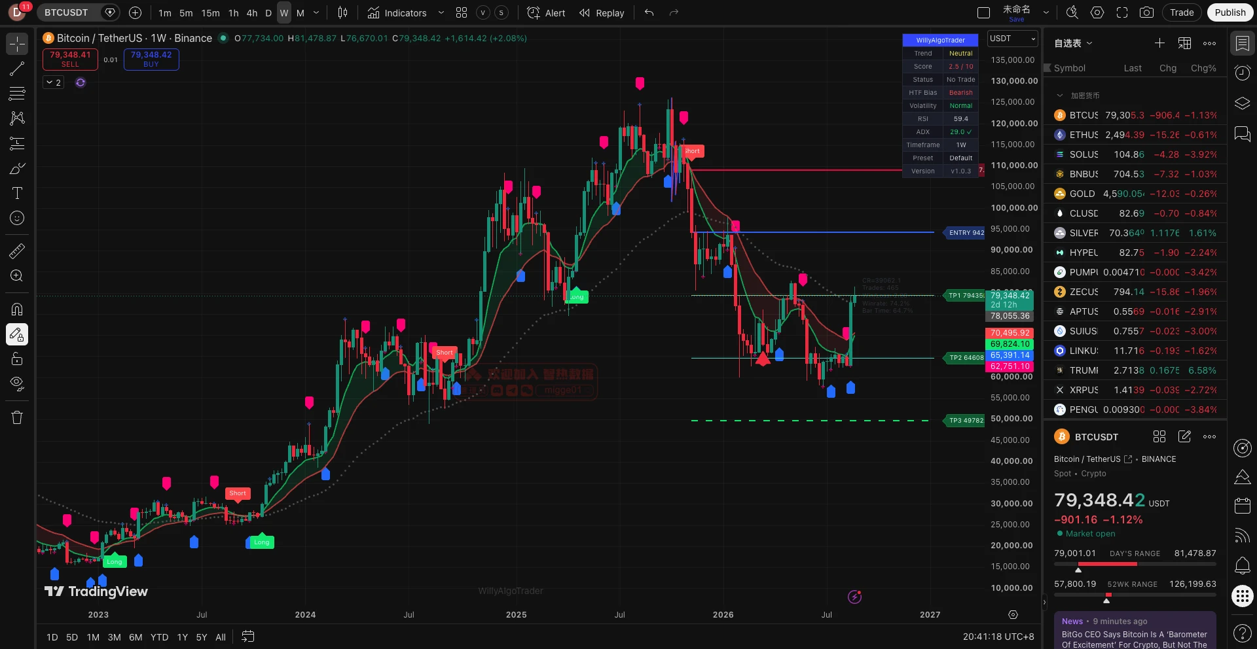Toggle fullscreen mode
The height and width of the screenshot is (649, 1257).
[x=1122, y=12]
